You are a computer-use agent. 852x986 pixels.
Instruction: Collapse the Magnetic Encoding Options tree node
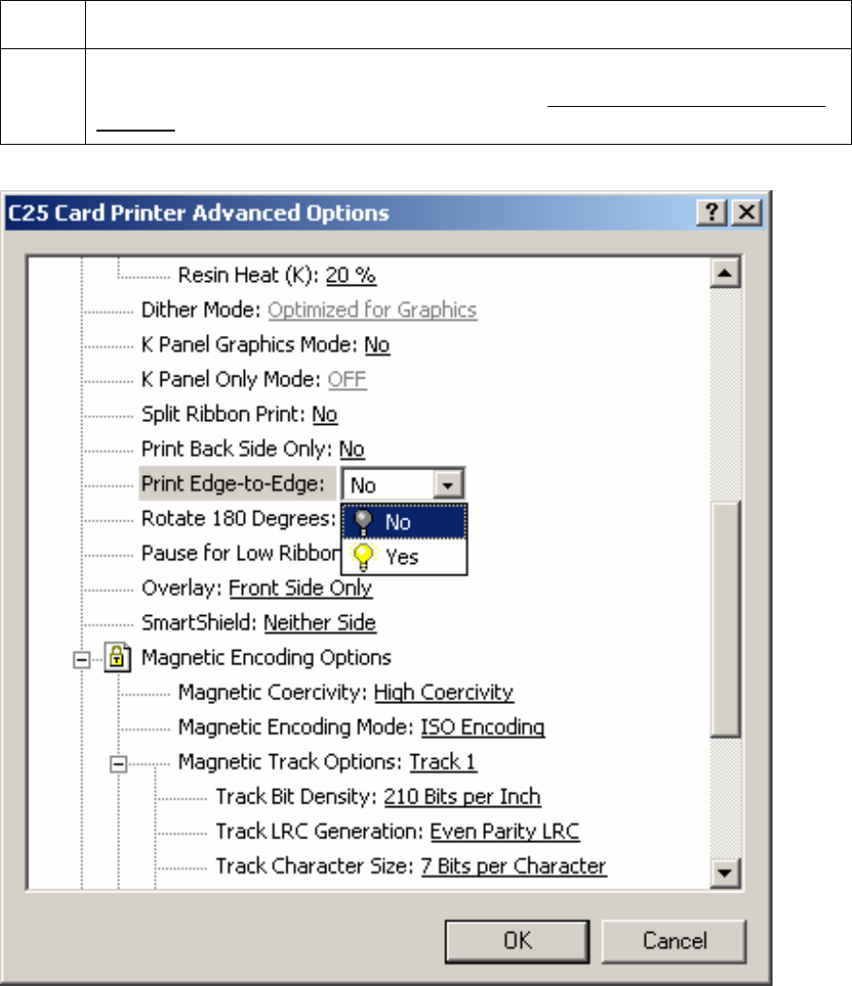(81, 660)
